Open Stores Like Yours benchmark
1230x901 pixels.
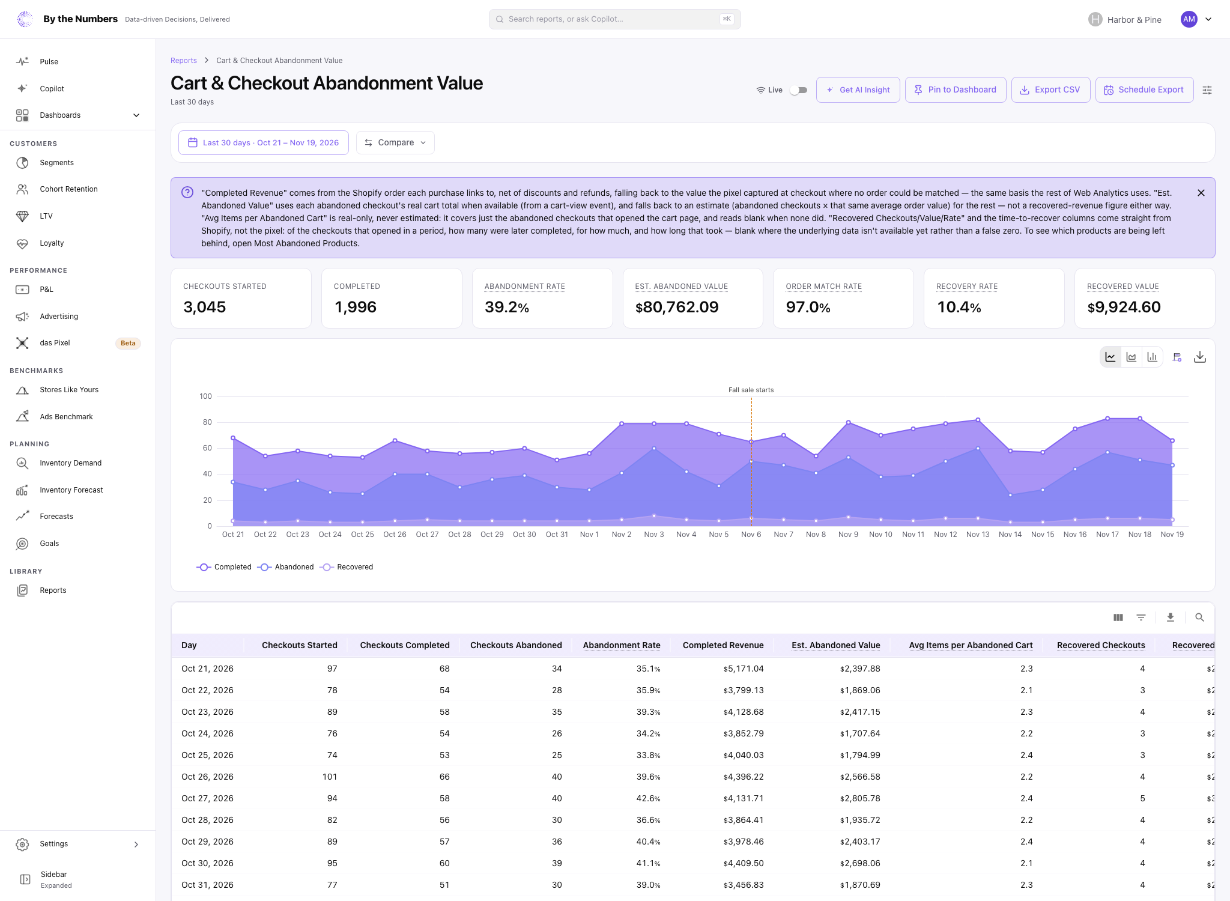[77, 390]
